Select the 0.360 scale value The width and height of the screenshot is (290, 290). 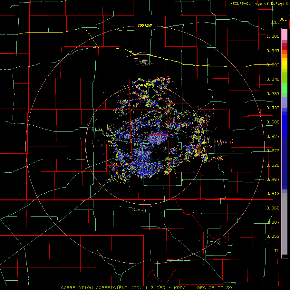(273, 208)
